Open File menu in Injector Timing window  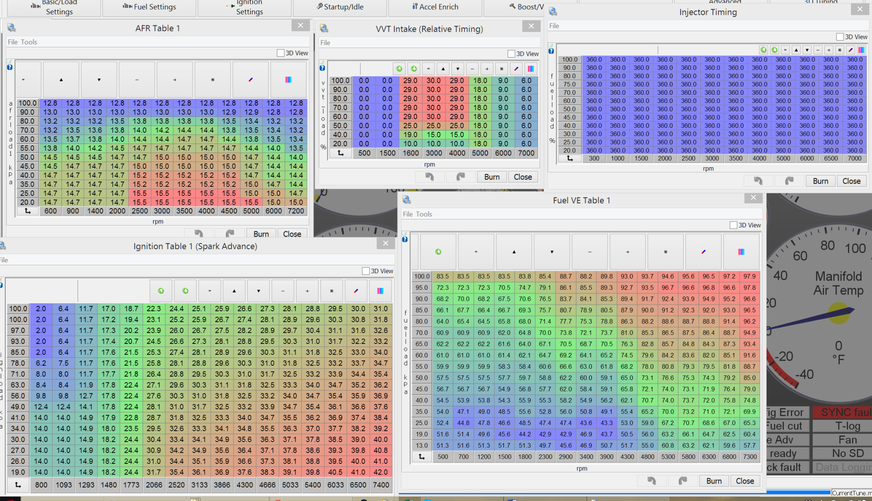[554, 26]
